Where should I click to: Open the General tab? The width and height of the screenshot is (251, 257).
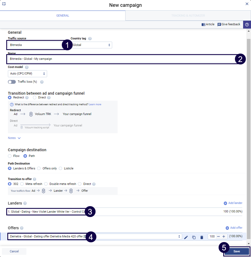click(x=63, y=16)
